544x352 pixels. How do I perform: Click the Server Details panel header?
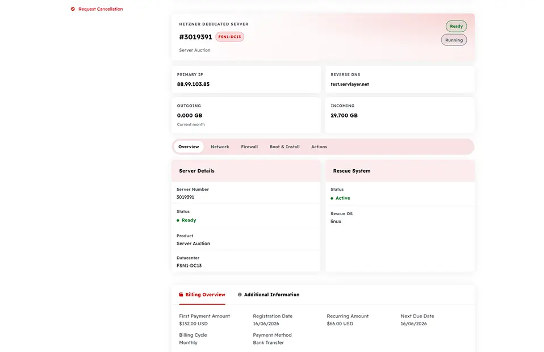click(246, 171)
